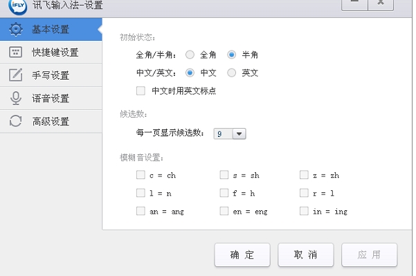Click the keyboard icon for 快捷键设置

[16, 52]
